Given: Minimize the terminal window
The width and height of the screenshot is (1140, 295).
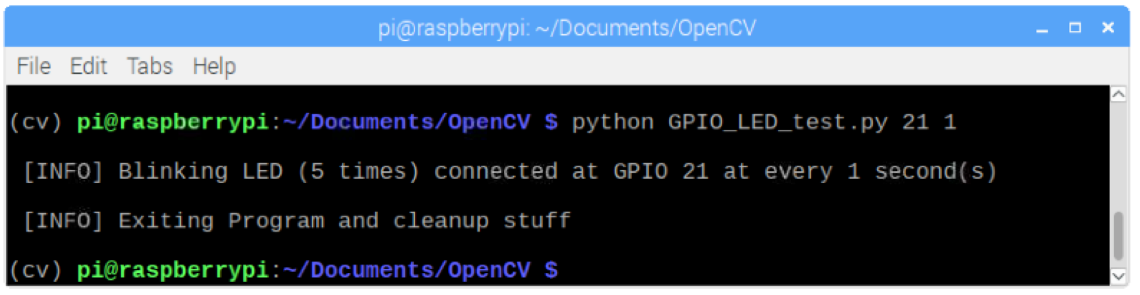Looking at the screenshot, I should [x=1042, y=28].
